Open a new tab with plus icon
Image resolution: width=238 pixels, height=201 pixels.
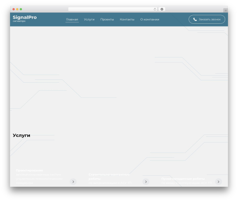pyautogui.click(x=226, y=10)
